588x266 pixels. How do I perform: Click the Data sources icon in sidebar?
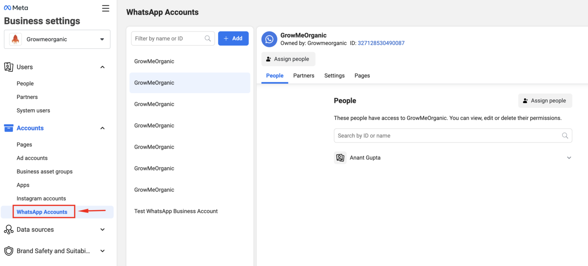point(8,230)
